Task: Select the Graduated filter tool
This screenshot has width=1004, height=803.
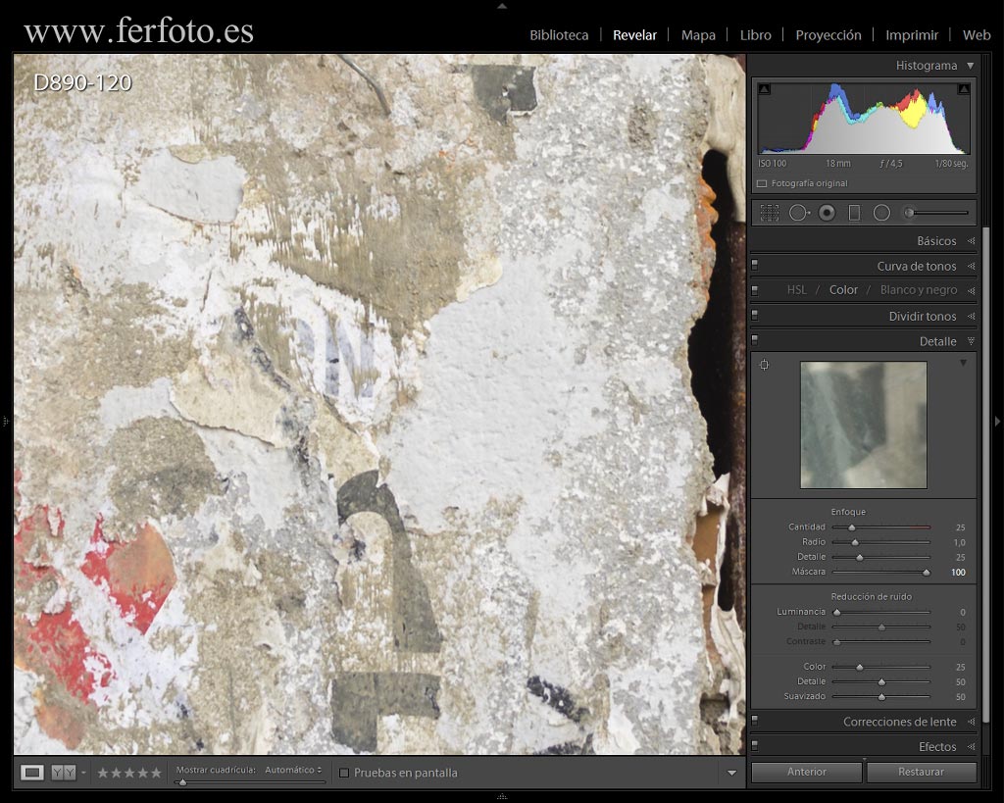Action: (854, 213)
